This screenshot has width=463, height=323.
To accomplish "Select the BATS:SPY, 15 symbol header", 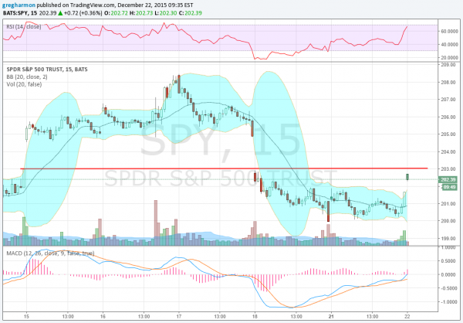I will tap(20, 13).
